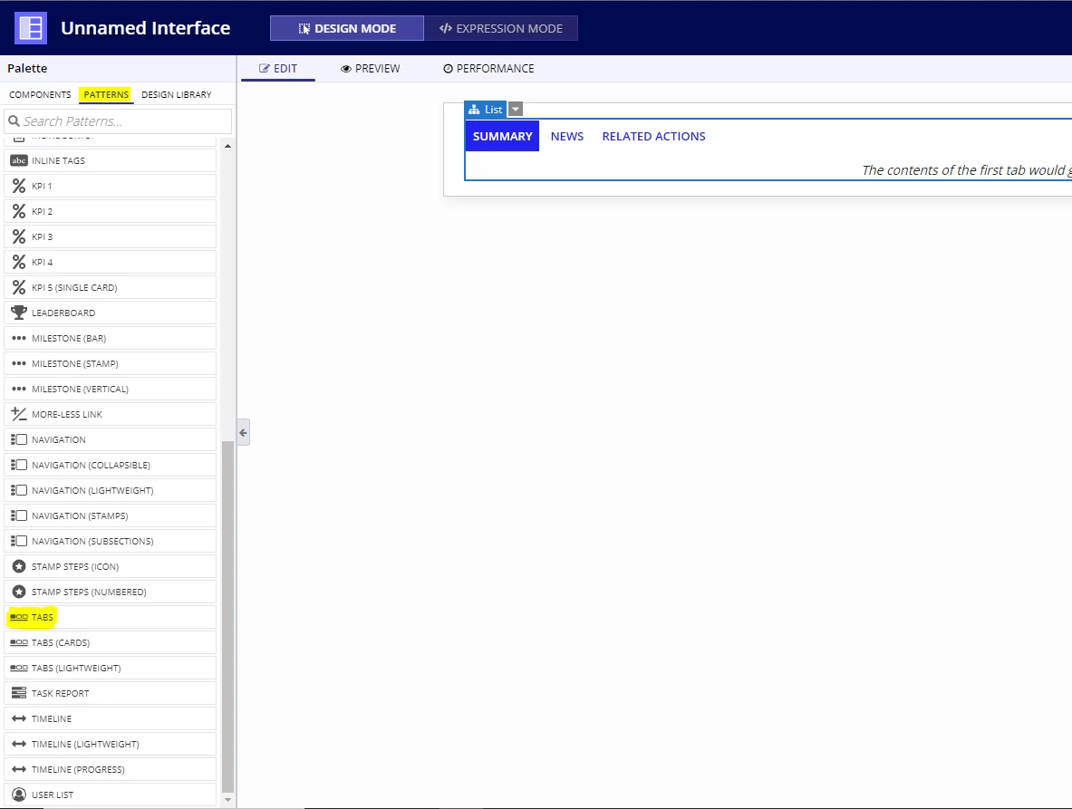Click the Inline Tags abc icon
This screenshot has width=1072, height=809.
pyautogui.click(x=19, y=160)
